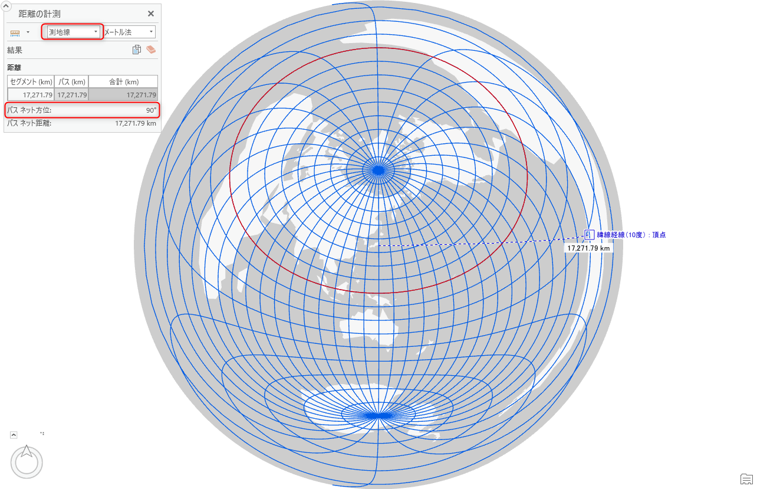Open the メートル法 units dropdown
The width and height of the screenshot is (757, 489).
[x=129, y=32]
